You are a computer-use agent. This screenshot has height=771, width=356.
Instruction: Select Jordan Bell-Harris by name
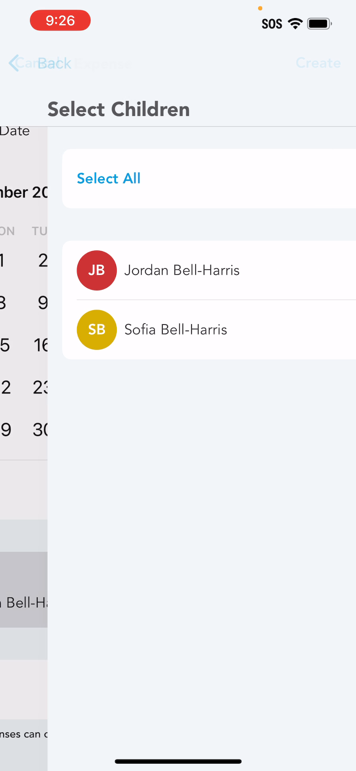(182, 270)
